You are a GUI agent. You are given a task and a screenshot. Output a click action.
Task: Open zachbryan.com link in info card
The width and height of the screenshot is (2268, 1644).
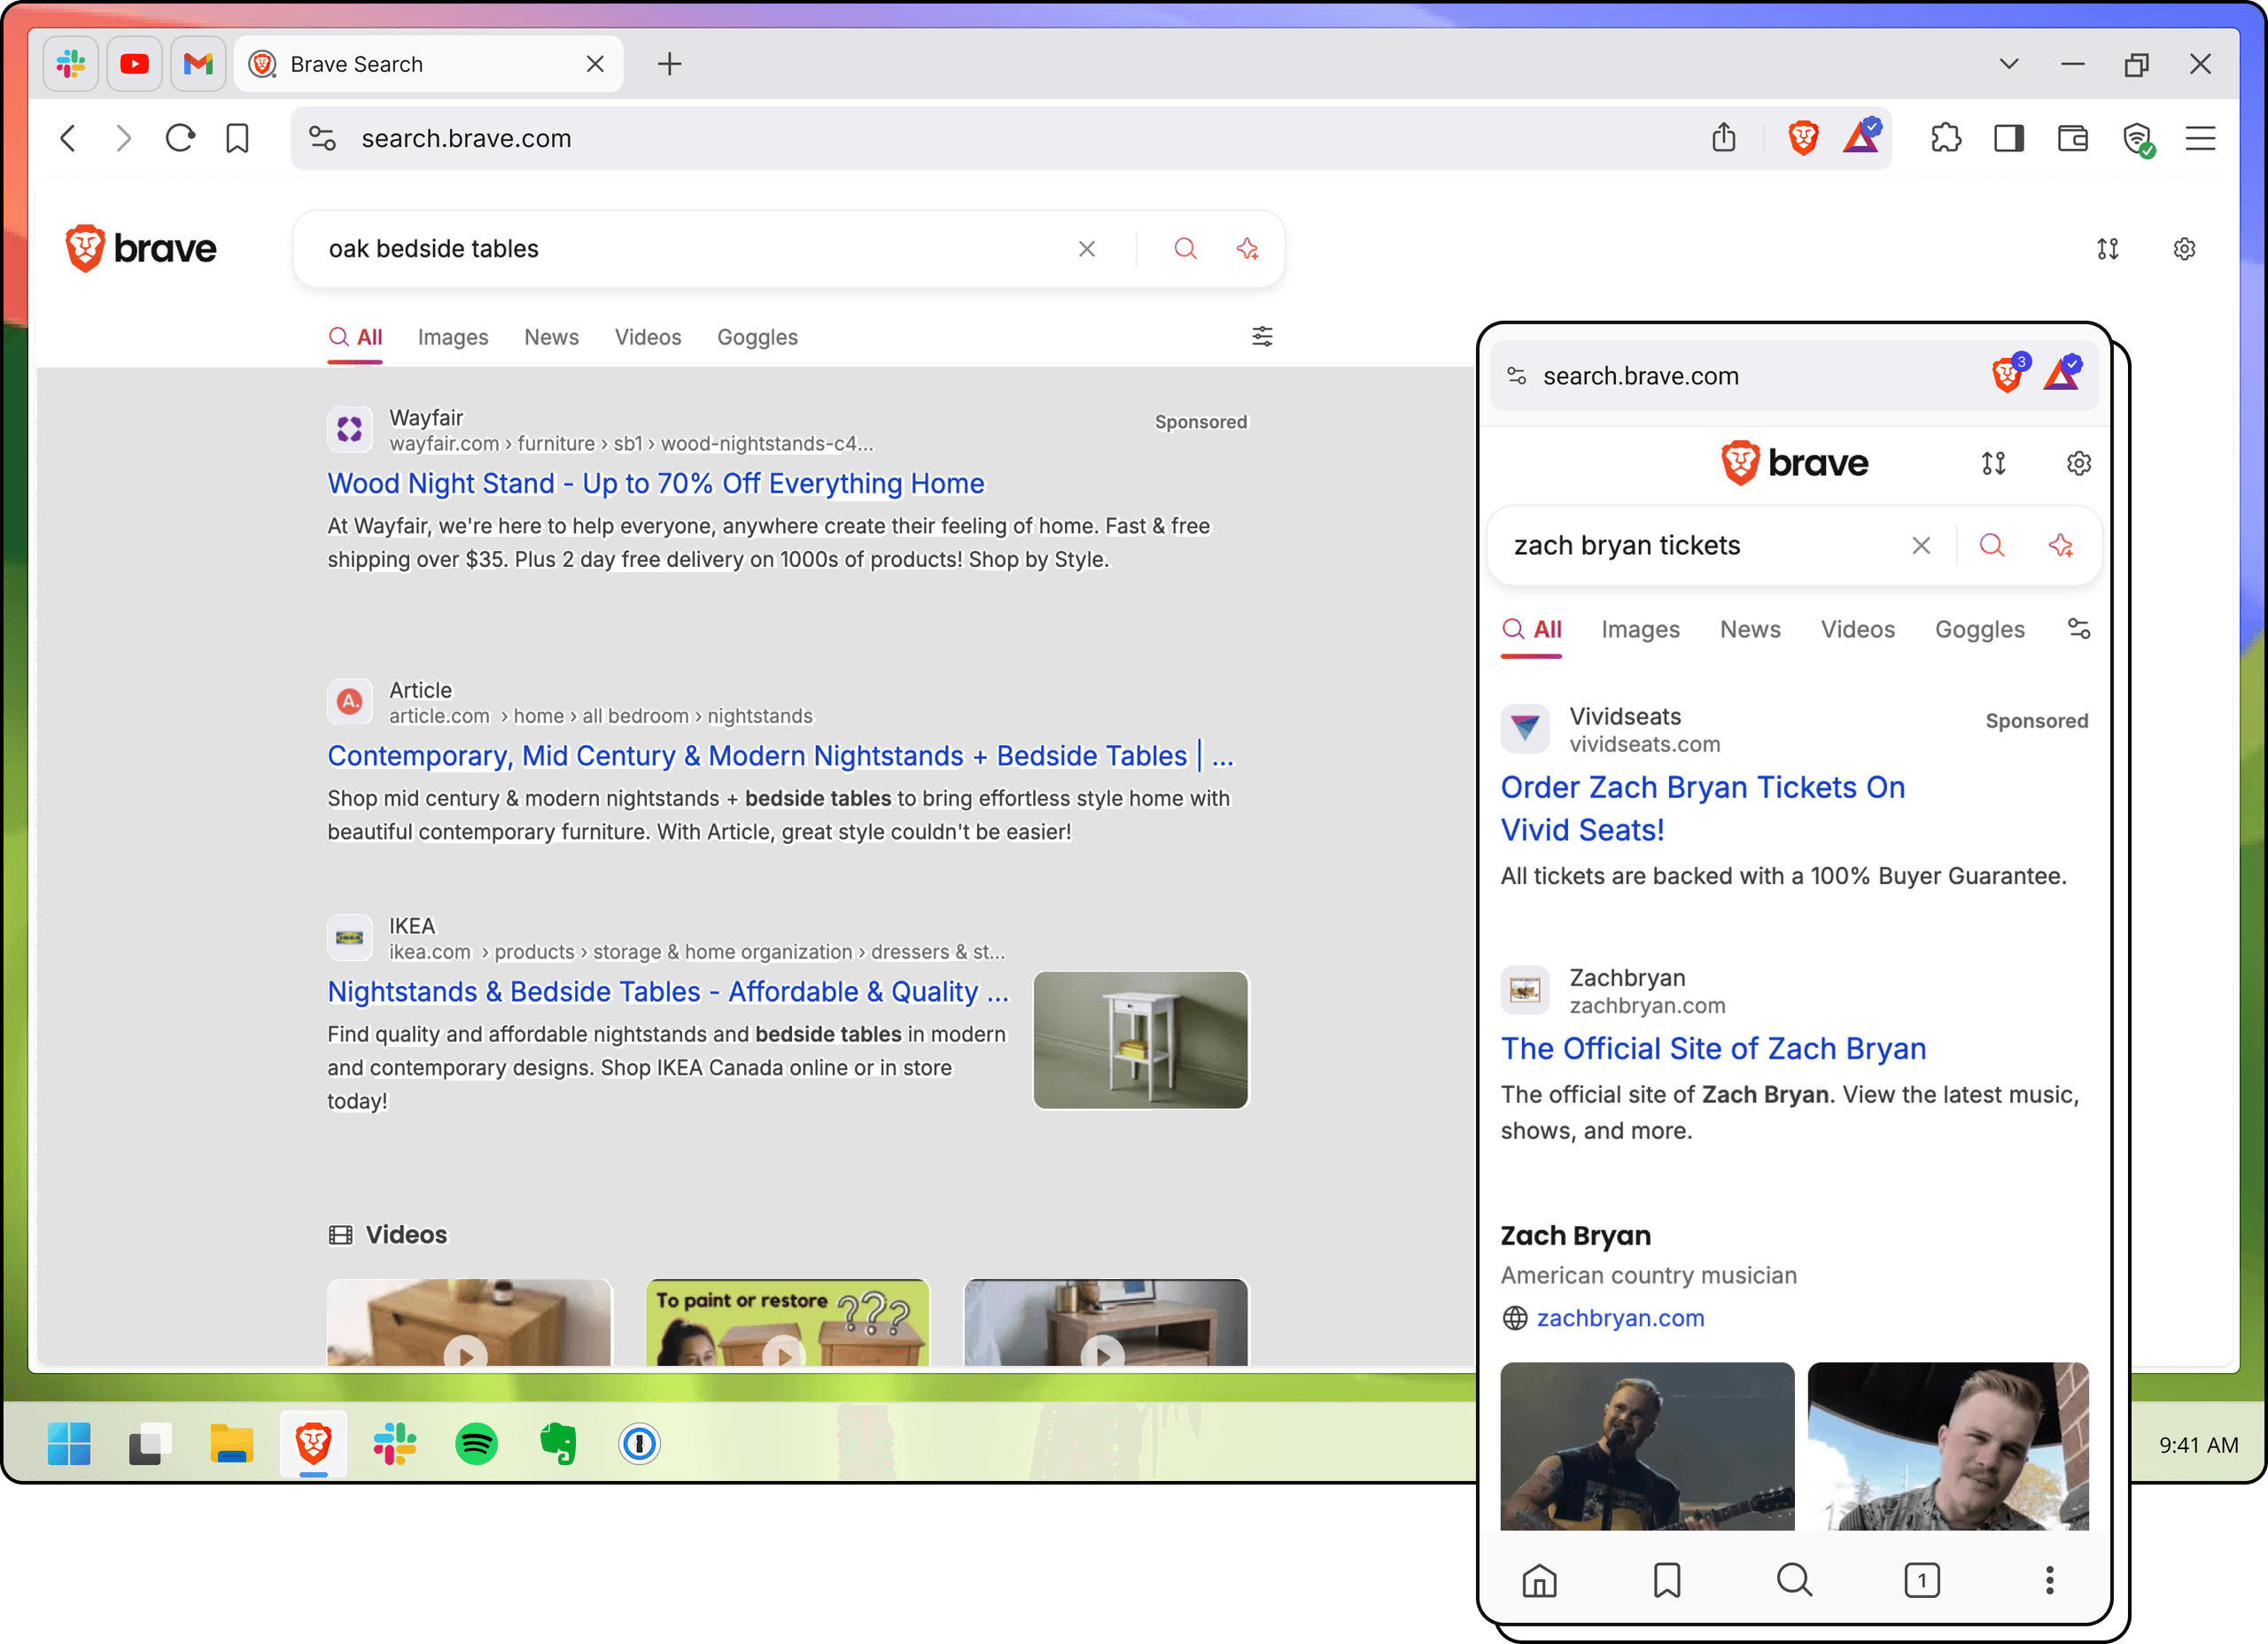(1620, 1319)
